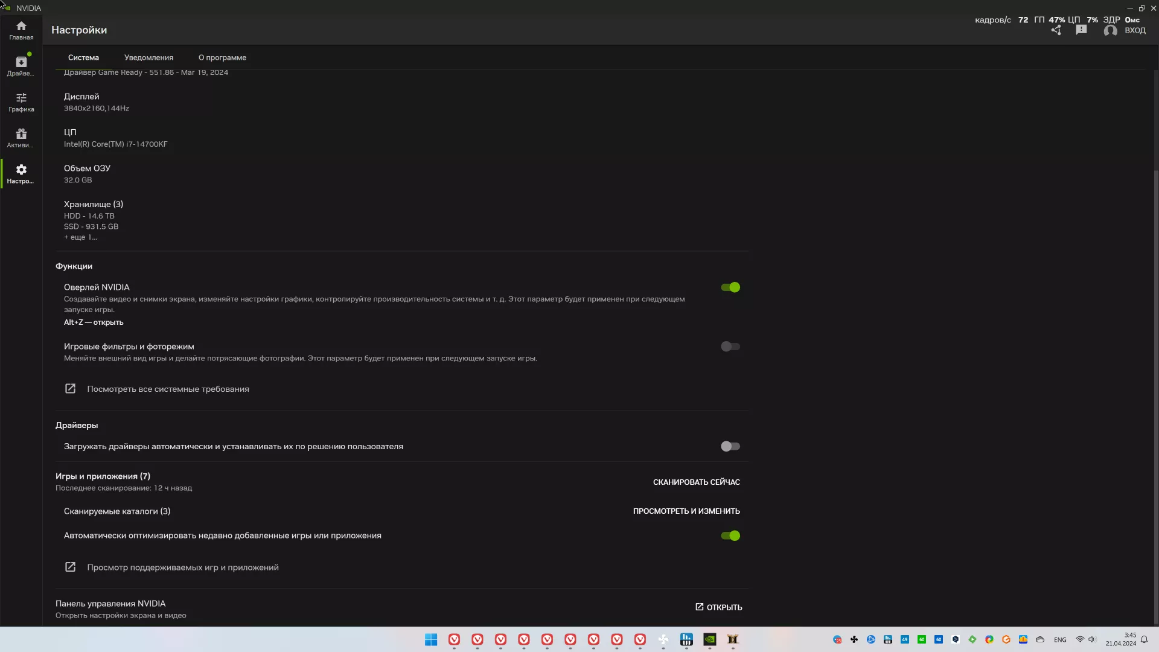Open Посмотреть все системные требования link
The width and height of the screenshot is (1159, 652).
point(157,389)
